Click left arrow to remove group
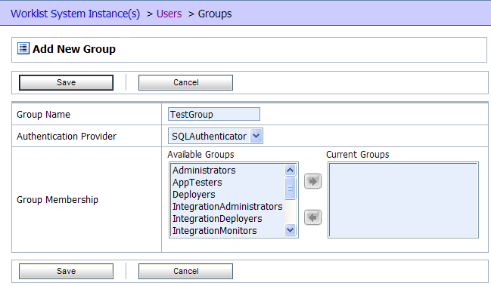491x286 pixels. tap(312, 217)
